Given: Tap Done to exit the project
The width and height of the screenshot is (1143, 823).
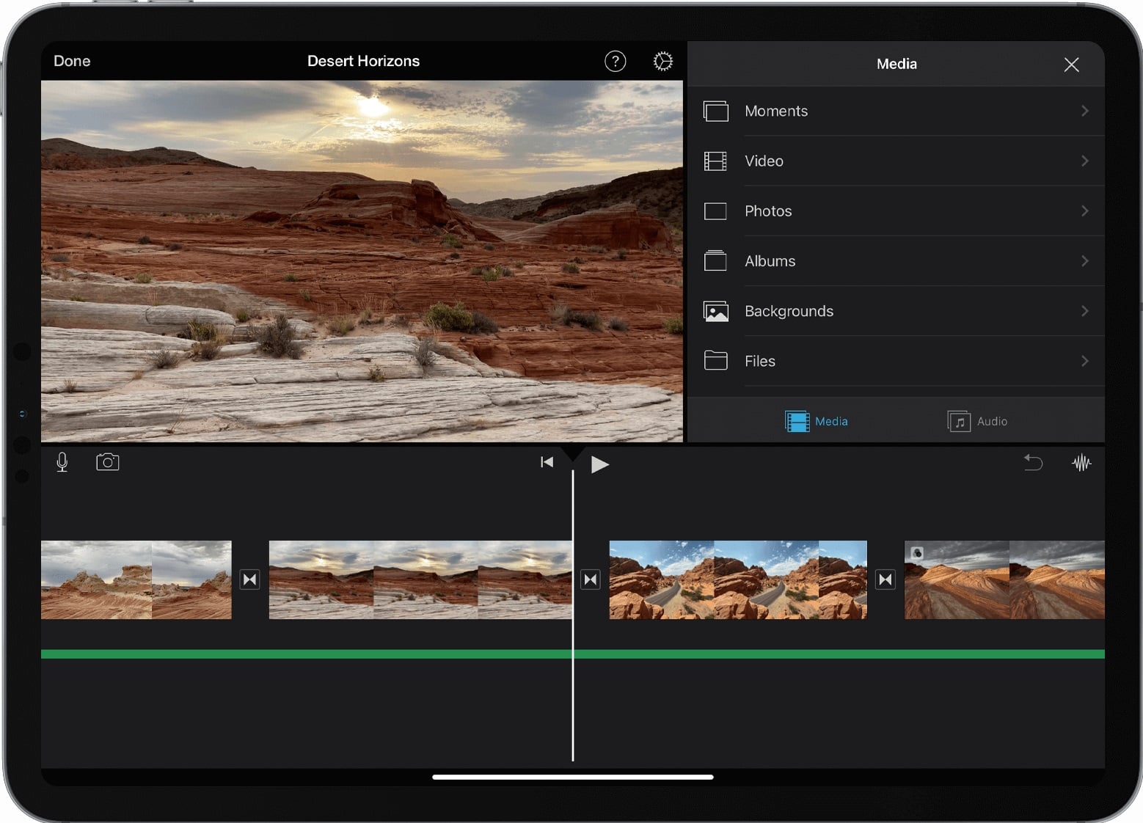Looking at the screenshot, I should pyautogui.click(x=72, y=61).
